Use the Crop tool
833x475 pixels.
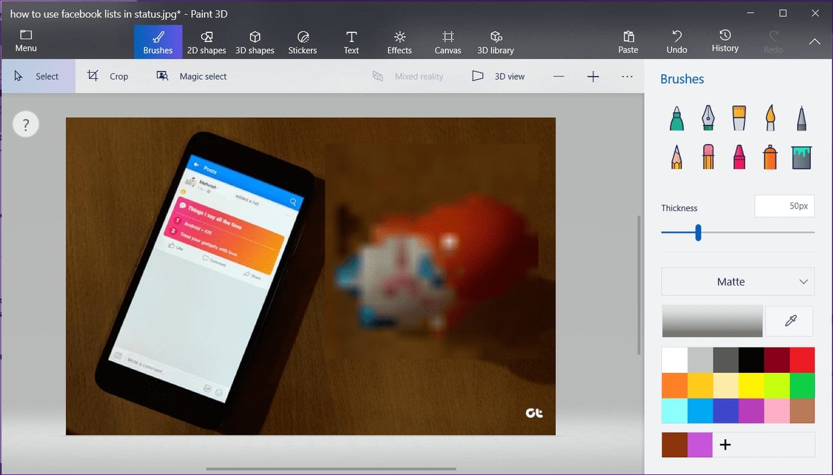click(108, 76)
